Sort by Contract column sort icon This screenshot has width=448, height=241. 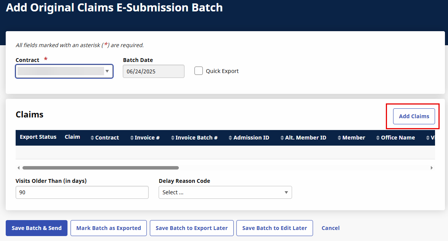click(92, 138)
